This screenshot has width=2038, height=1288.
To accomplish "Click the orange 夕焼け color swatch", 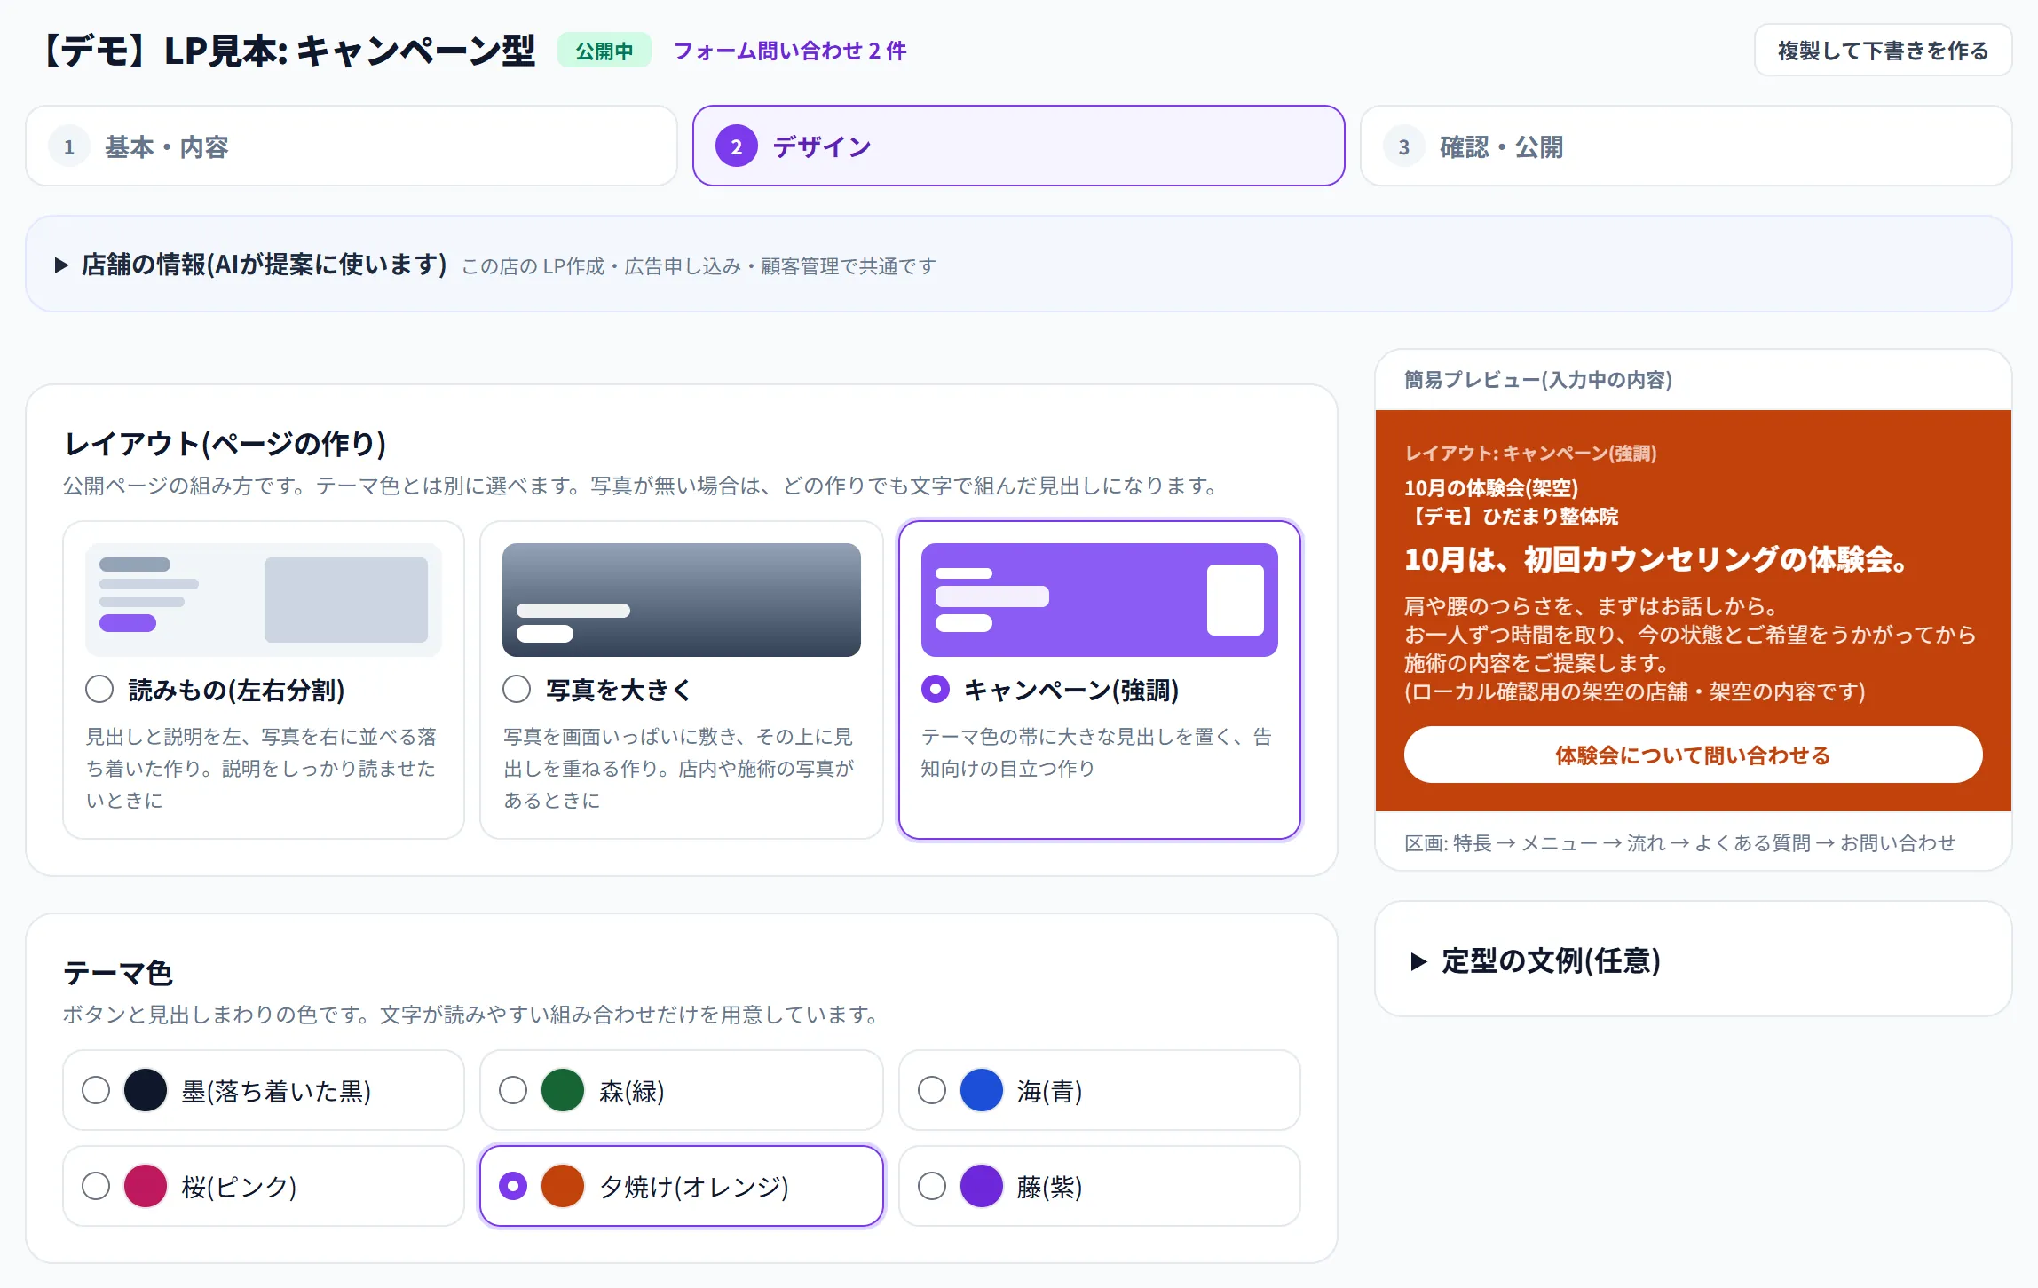I will (563, 1186).
